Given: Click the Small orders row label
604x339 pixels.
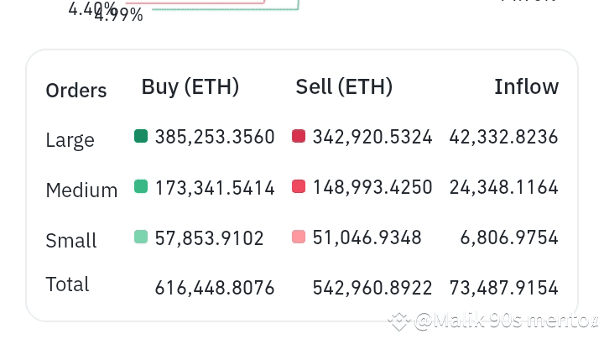Looking at the screenshot, I should click(x=70, y=241).
